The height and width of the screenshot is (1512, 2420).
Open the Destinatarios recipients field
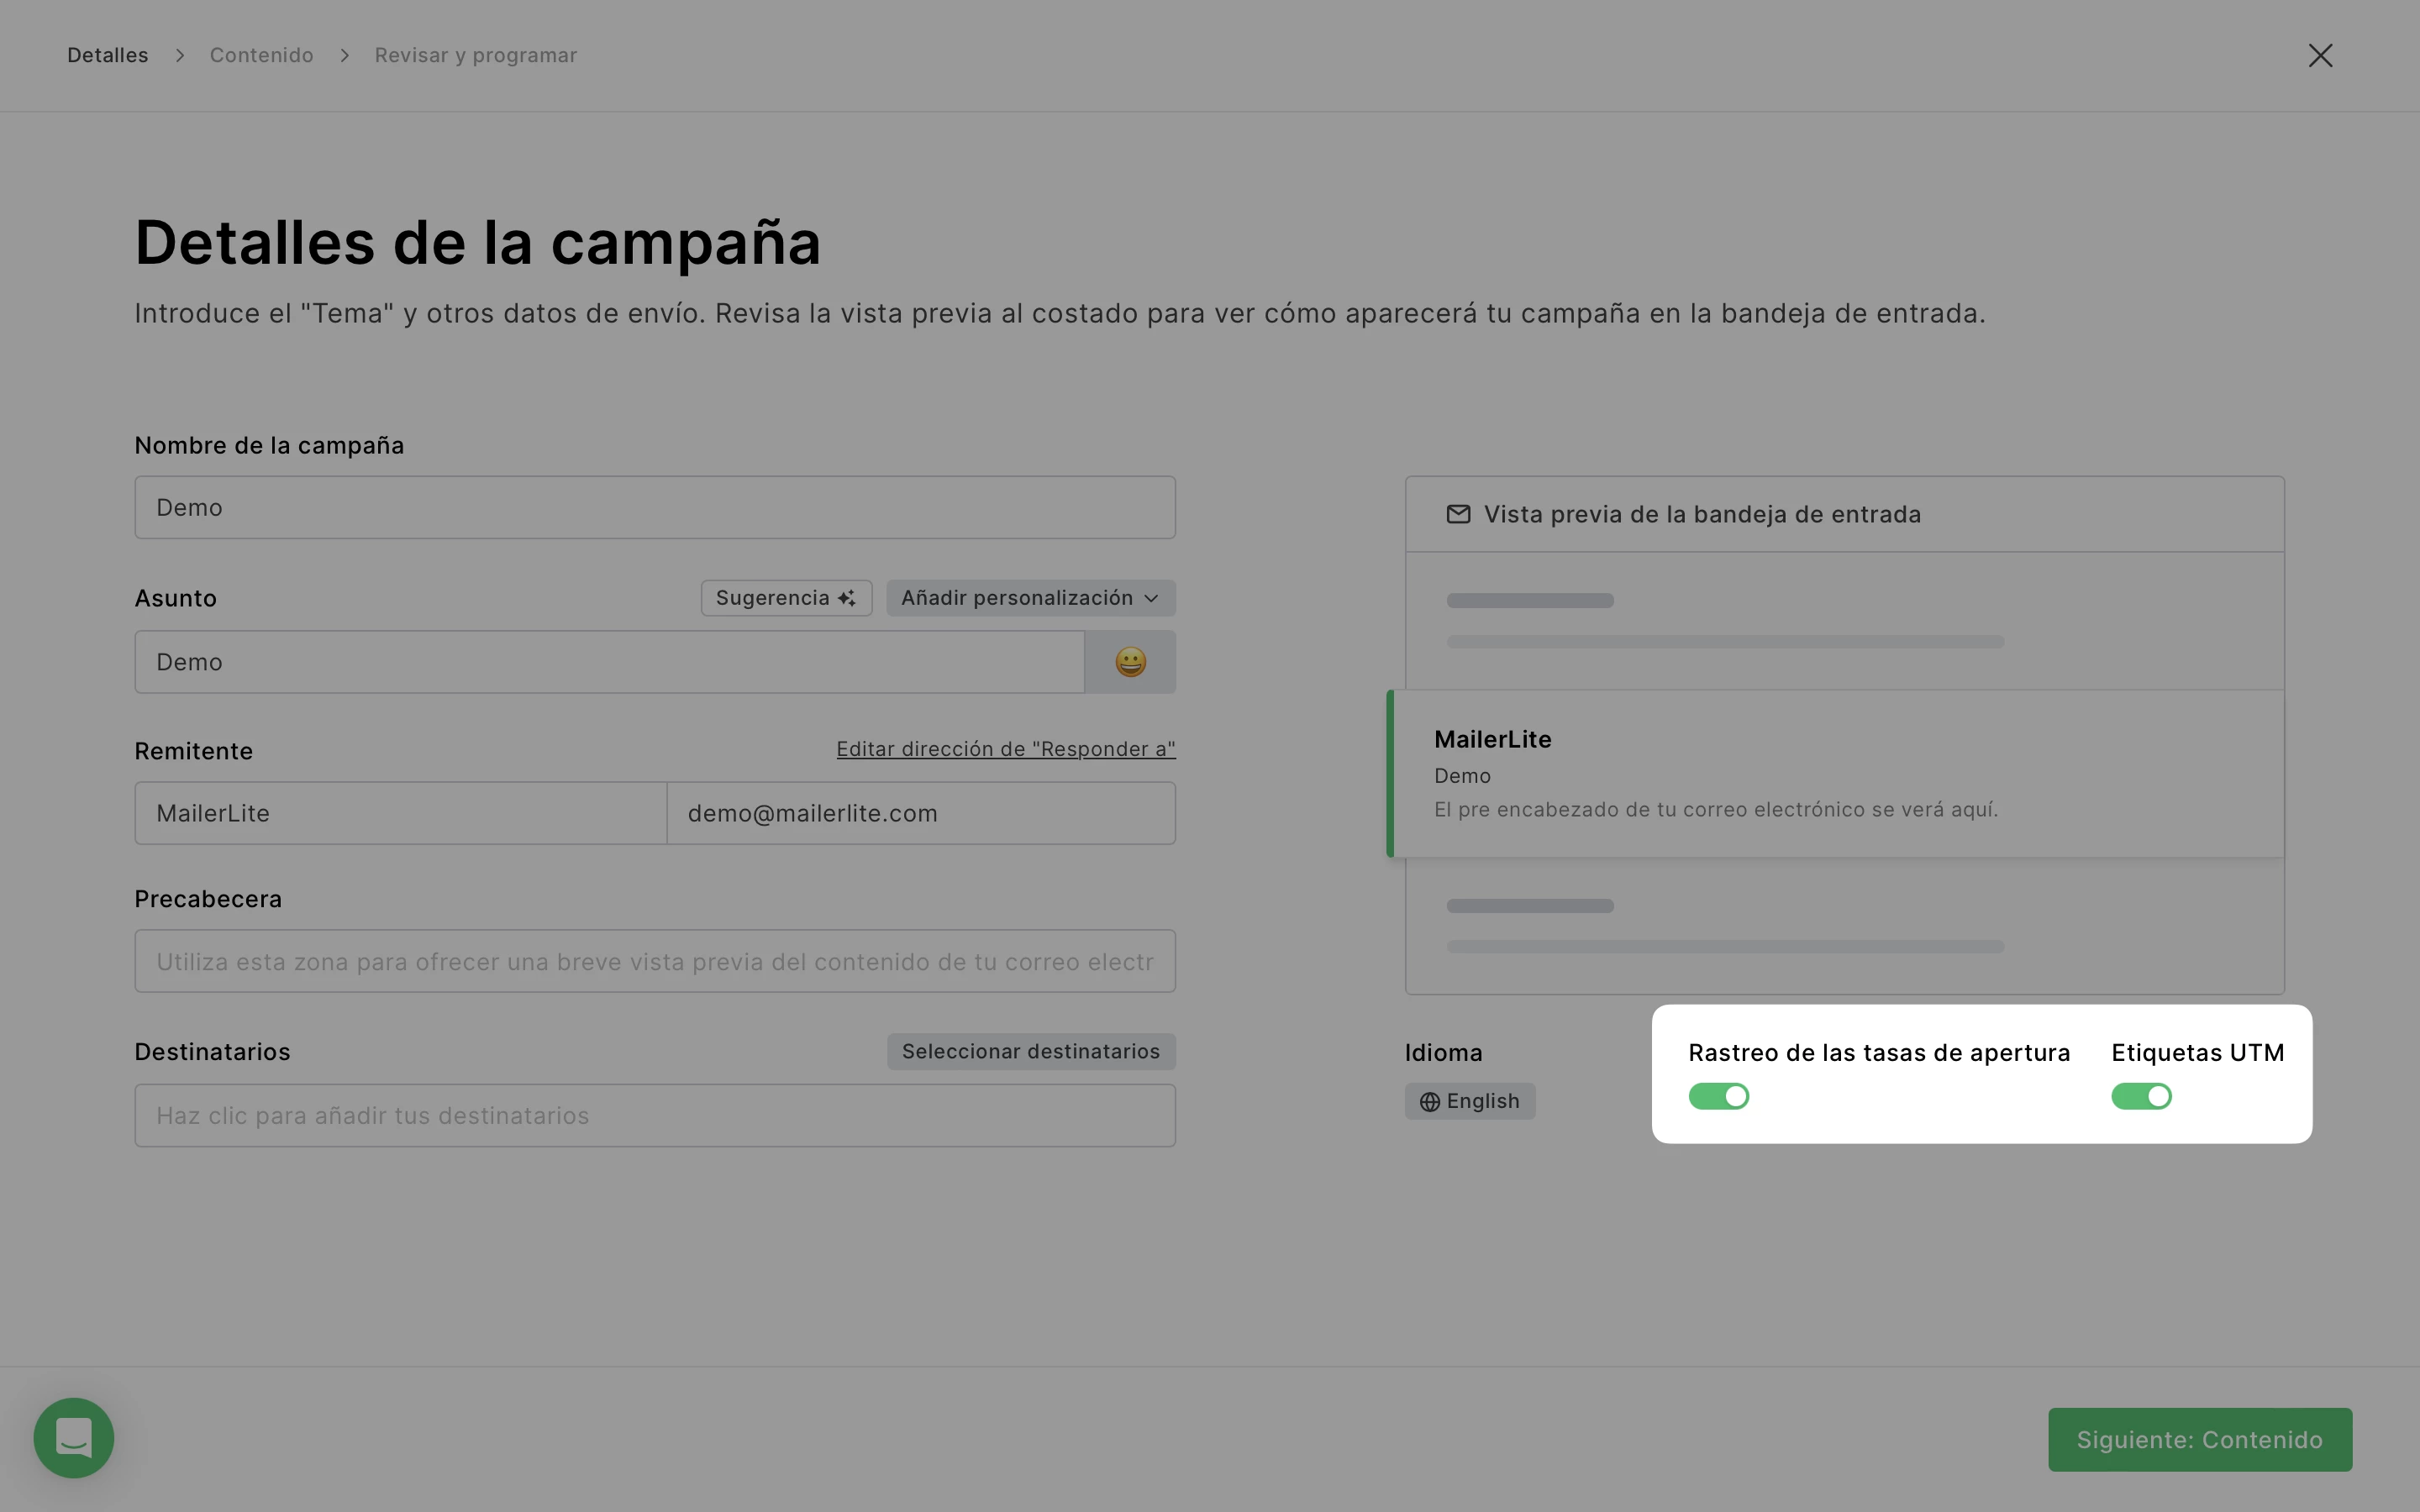655,1116
